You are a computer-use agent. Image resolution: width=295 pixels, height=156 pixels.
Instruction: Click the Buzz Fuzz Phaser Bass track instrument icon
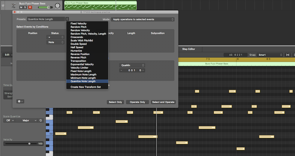click(14, 5)
